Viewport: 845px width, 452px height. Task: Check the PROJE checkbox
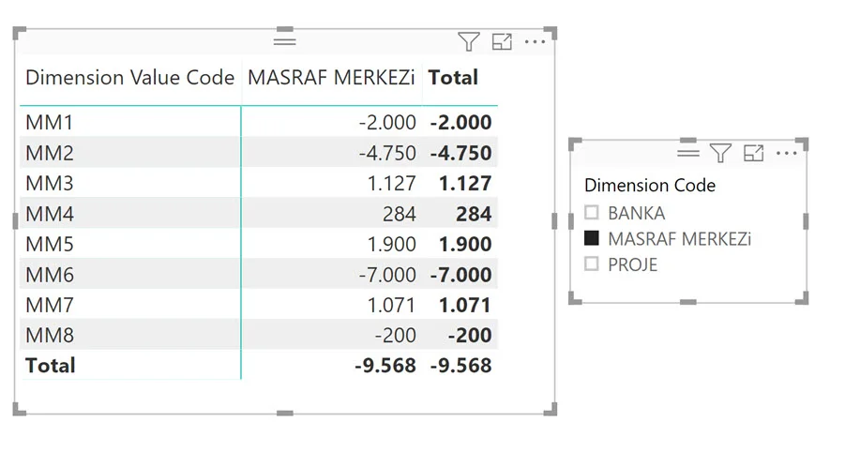(592, 264)
